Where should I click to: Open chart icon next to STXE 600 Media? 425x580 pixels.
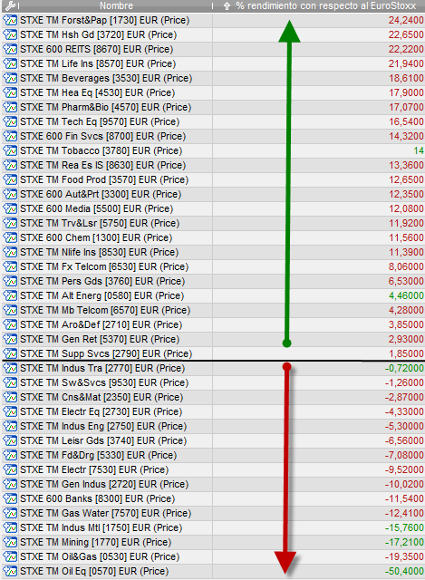point(10,208)
